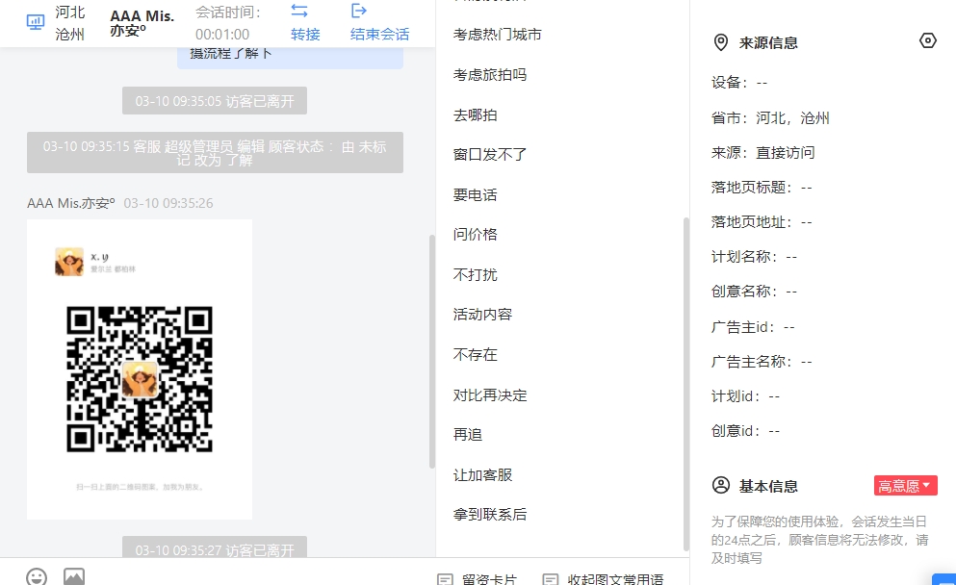Click the 03-10 09:35:27 访客已离开 notice
The image size is (956, 585).
coord(215,547)
